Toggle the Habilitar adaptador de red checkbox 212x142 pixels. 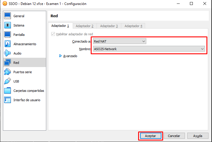click(53, 34)
